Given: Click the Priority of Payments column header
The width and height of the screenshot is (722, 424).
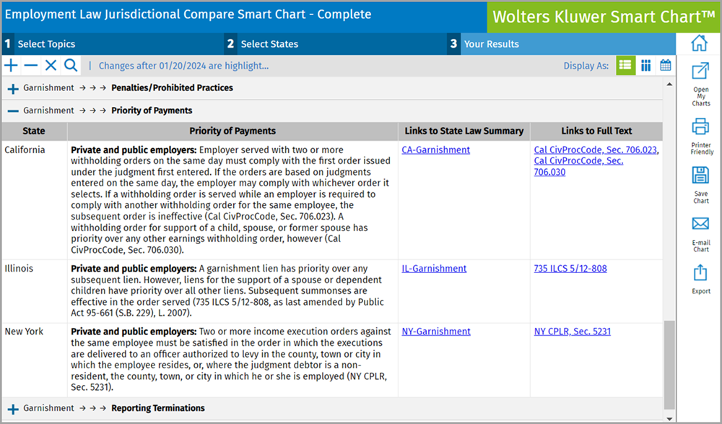Looking at the screenshot, I should 232,131.
